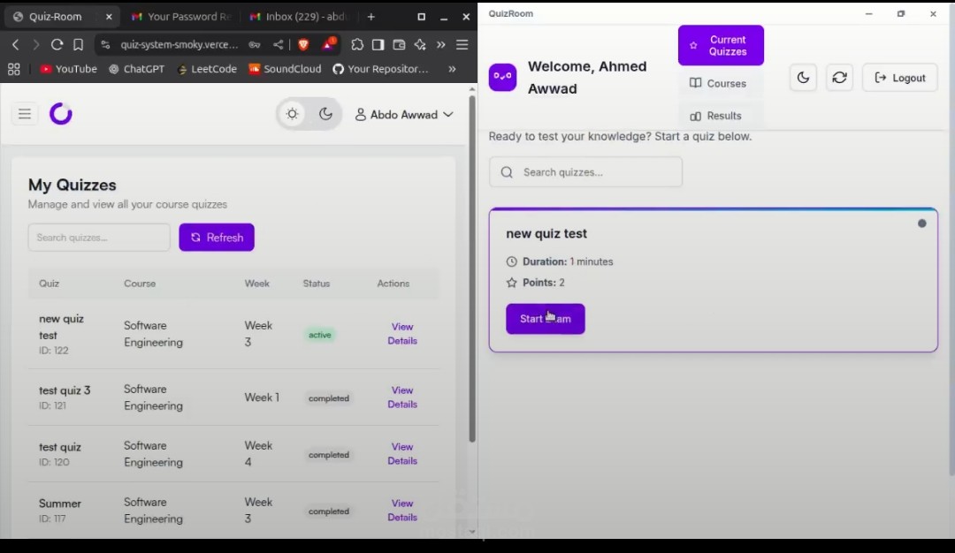View Details for new quiz test
Image resolution: width=955 pixels, height=553 pixels.
[x=402, y=333]
